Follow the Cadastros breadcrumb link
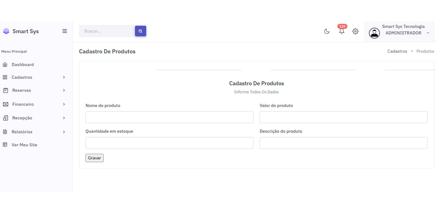 tap(397, 51)
